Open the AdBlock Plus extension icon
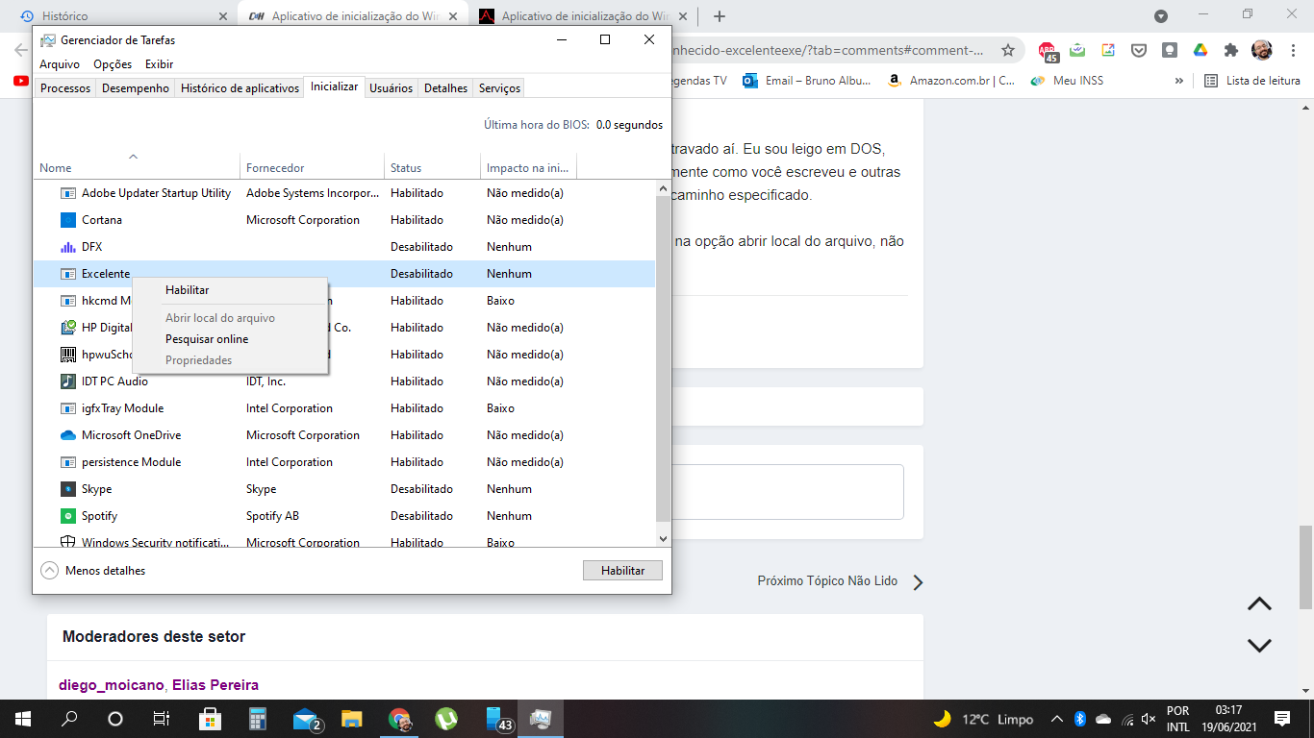Viewport: 1314px width, 738px height. coord(1047,51)
